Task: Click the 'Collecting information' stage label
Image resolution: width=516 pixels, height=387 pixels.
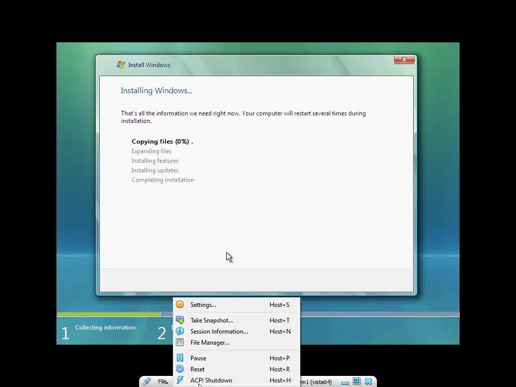Action: pyautogui.click(x=105, y=328)
